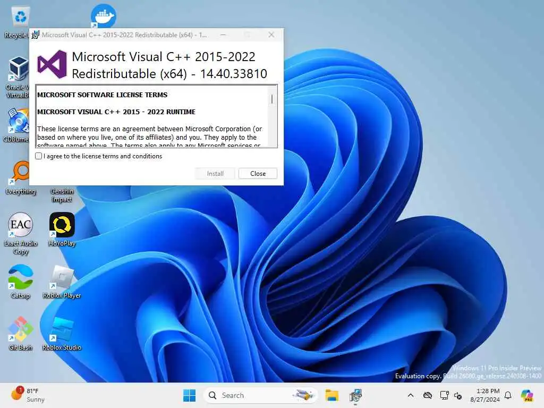Open the Windows Start menu

pos(190,395)
